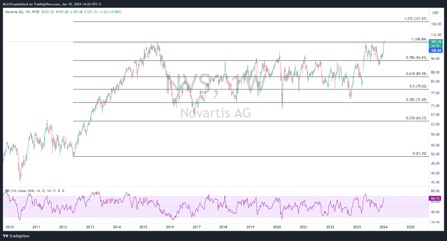
Task: Click 96.00 on the price axis
Action: point(435,59)
